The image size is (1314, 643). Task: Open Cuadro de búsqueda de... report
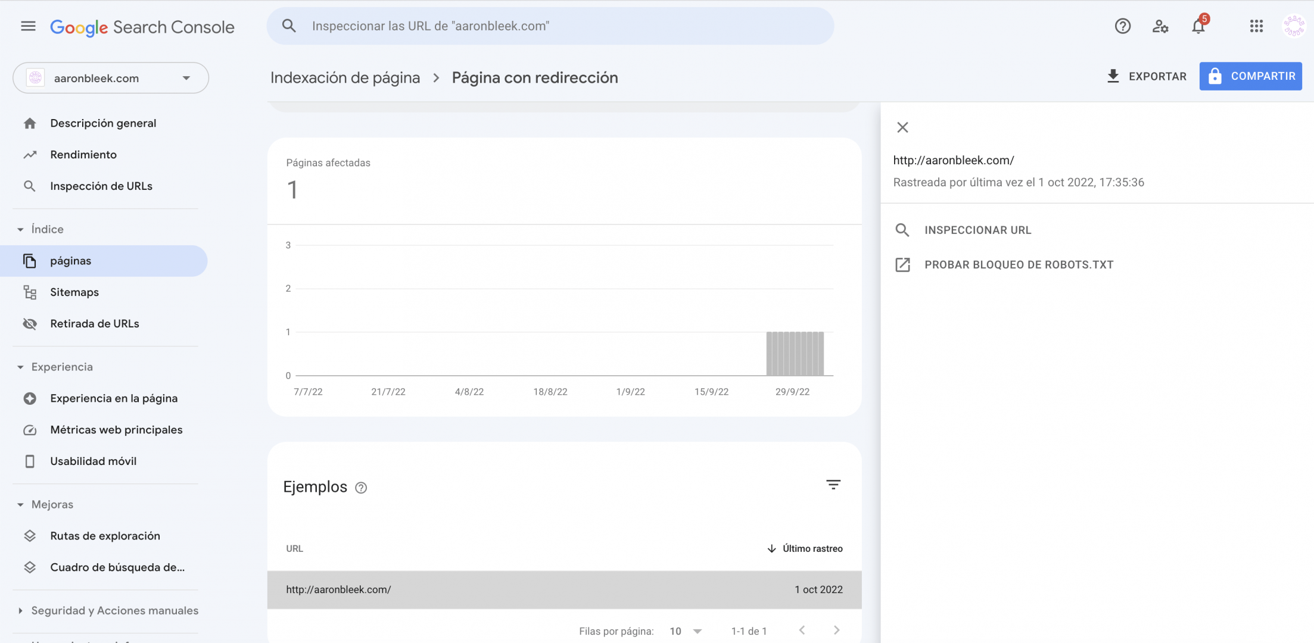117,567
